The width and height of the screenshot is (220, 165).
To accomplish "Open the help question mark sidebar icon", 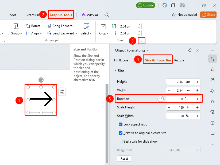I will tap(213, 123).
